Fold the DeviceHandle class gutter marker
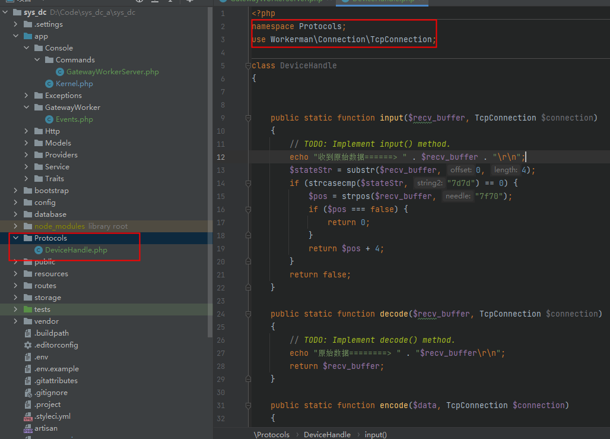 pos(248,66)
